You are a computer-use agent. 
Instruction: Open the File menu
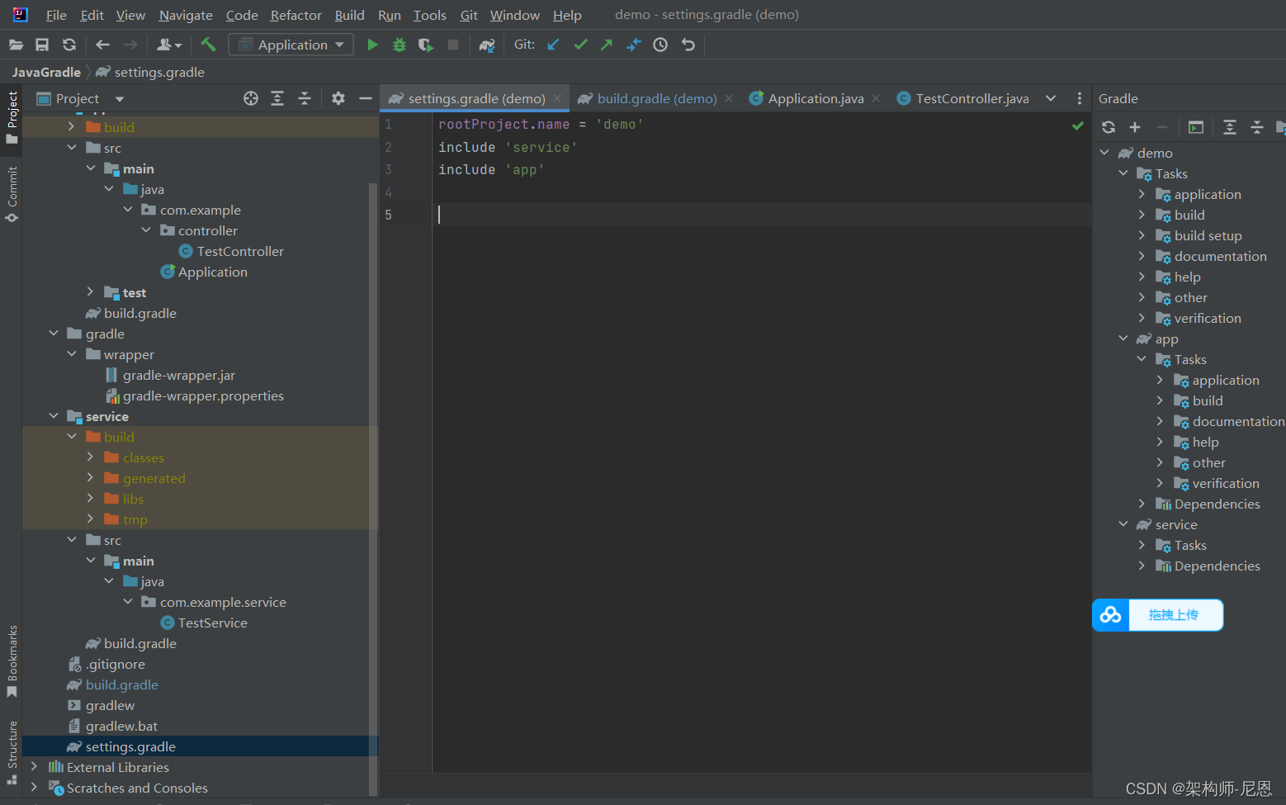point(56,15)
